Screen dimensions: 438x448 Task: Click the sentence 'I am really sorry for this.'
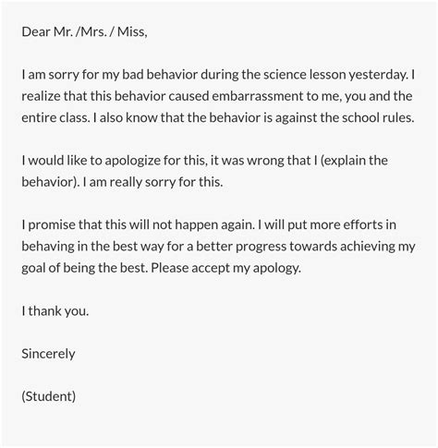[152, 182]
